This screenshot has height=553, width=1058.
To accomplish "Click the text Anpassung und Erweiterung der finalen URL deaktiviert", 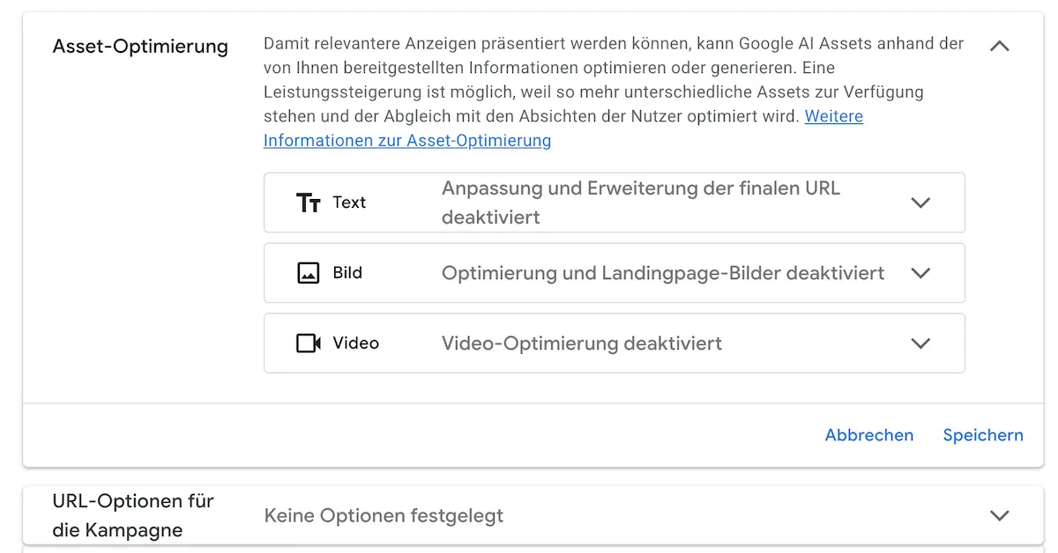I will coord(640,203).
